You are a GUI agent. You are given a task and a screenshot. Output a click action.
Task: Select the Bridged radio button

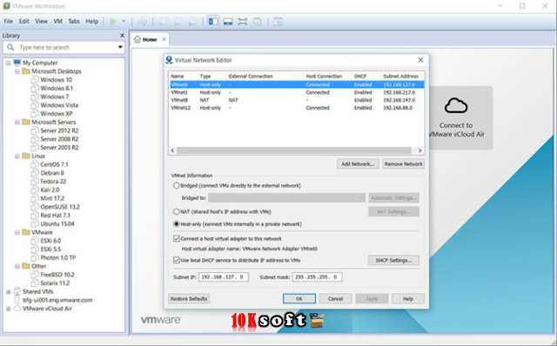point(176,185)
